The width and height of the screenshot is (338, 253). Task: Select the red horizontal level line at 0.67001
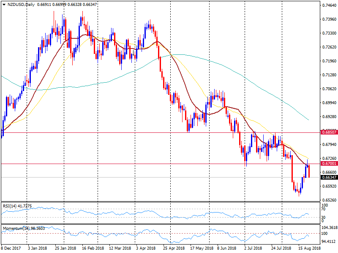point(169,164)
